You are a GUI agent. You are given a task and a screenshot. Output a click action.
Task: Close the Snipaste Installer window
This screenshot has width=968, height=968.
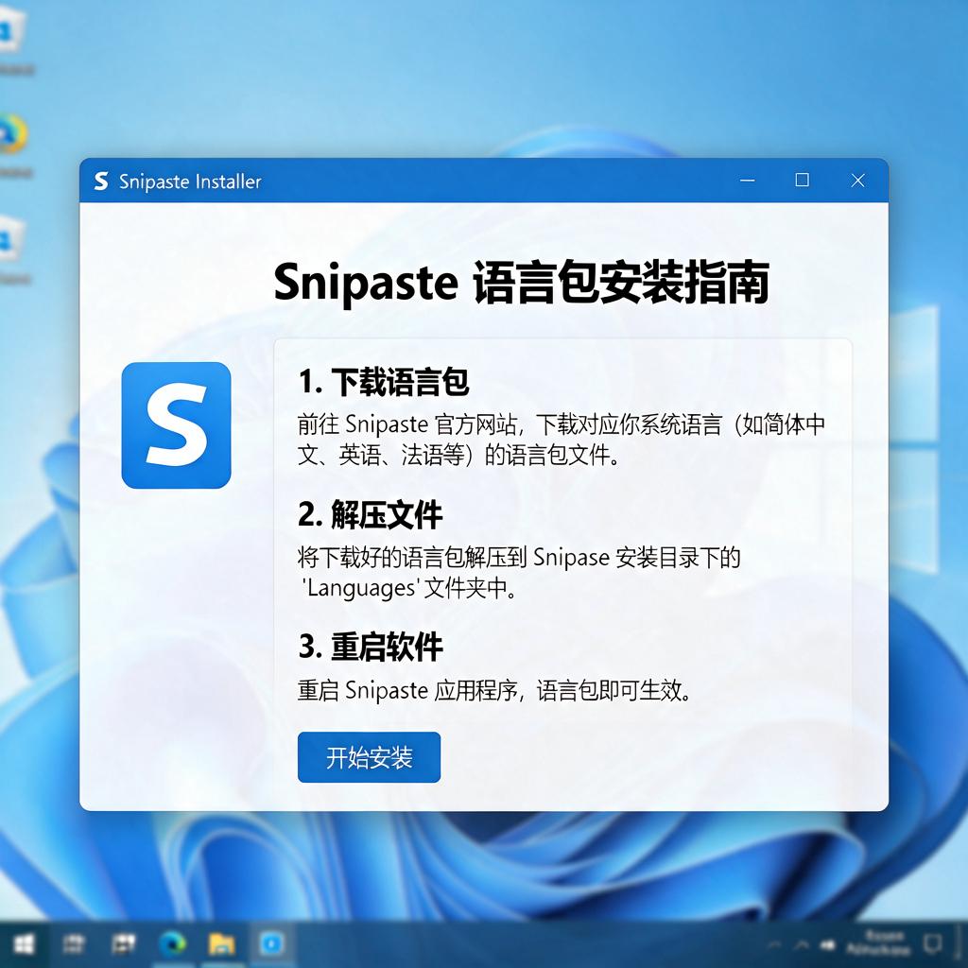tap(857, 181)
